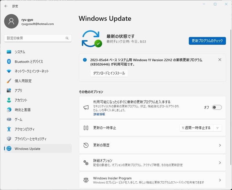This screenshot has height=190, width=232.
Task: Click 更新プログラムのチェック button
Action: click(x=207, y=41)
